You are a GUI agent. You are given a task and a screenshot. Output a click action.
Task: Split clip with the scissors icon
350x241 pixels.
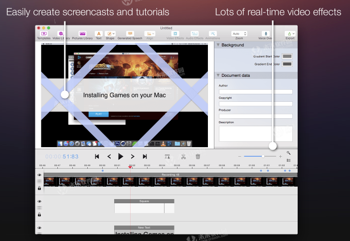[x=183, y=157]
